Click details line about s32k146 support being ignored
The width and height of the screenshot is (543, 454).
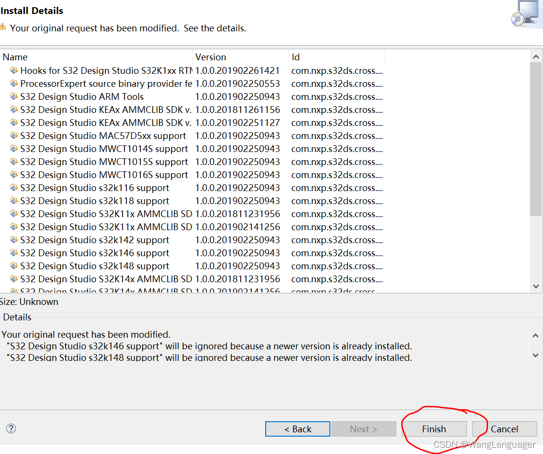pos(209,346)
